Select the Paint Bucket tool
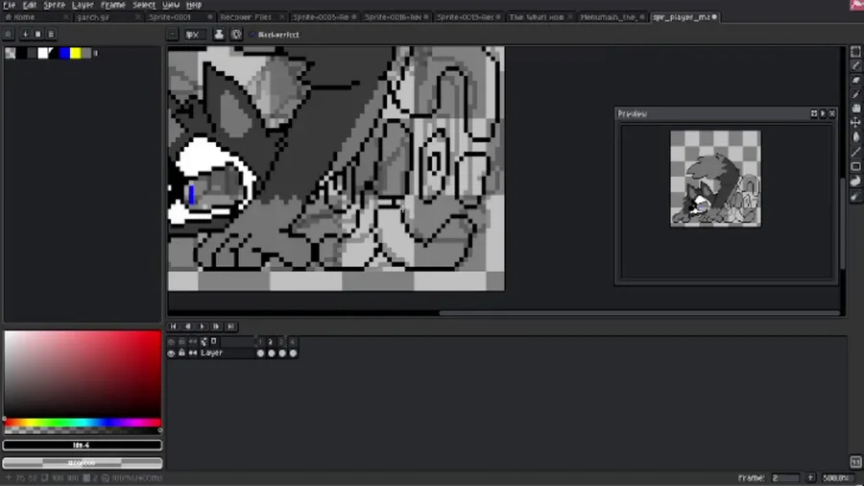864x486 pixels. 855,137
